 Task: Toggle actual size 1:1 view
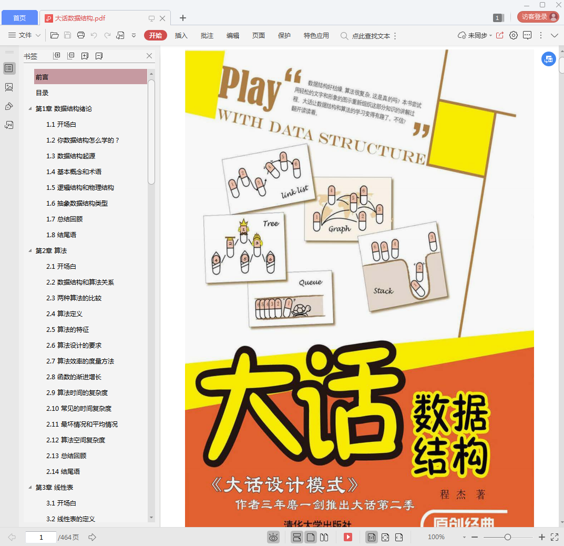pos(371,538)
